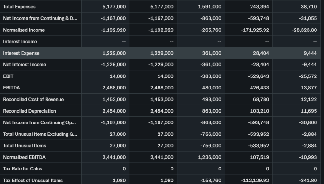Select the Interest Expense row label
The image size is (324, 184).
pyautogui.click(x=21, y=53)
